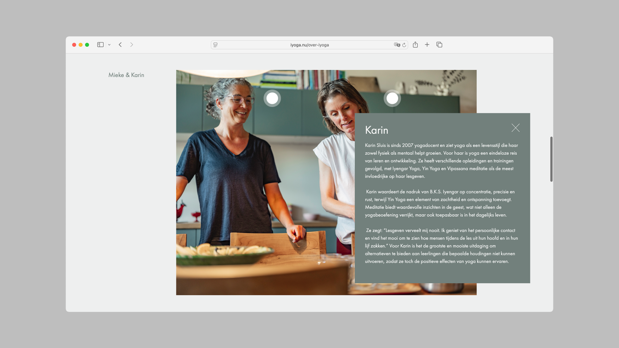Click the page vertical scrollbar
Image resolution: width=619 pixels, height=348 pixels.
click(x=551, y=159)
